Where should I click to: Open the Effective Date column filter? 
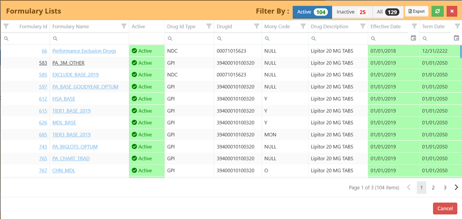point(414,26)
